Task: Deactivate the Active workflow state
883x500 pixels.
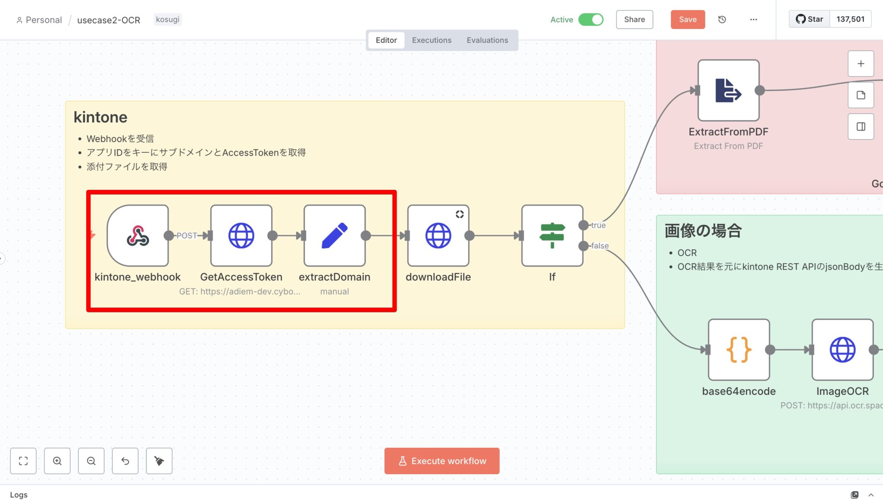Action: click(x=591, y=19)
